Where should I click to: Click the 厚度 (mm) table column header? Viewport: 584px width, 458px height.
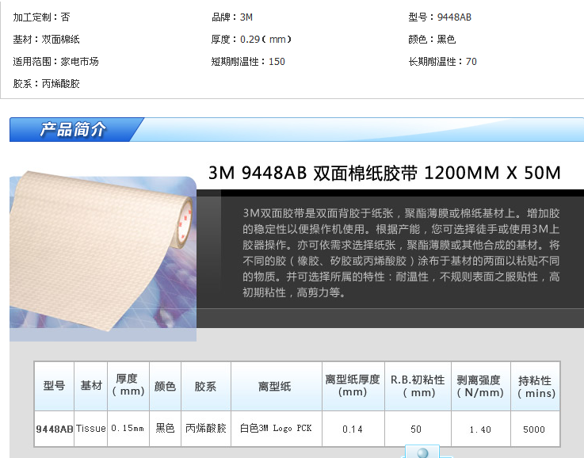point(128,386)
